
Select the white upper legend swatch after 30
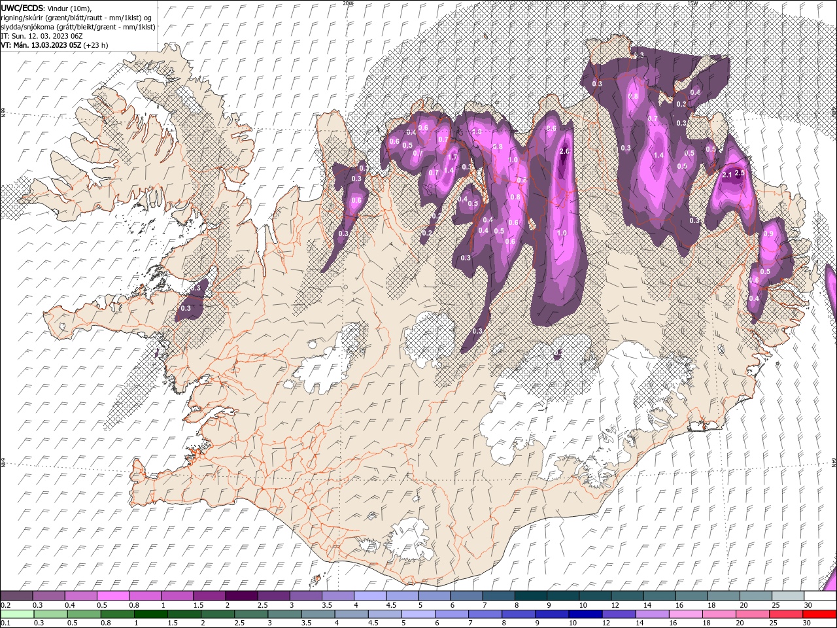[x=820, y=596]
